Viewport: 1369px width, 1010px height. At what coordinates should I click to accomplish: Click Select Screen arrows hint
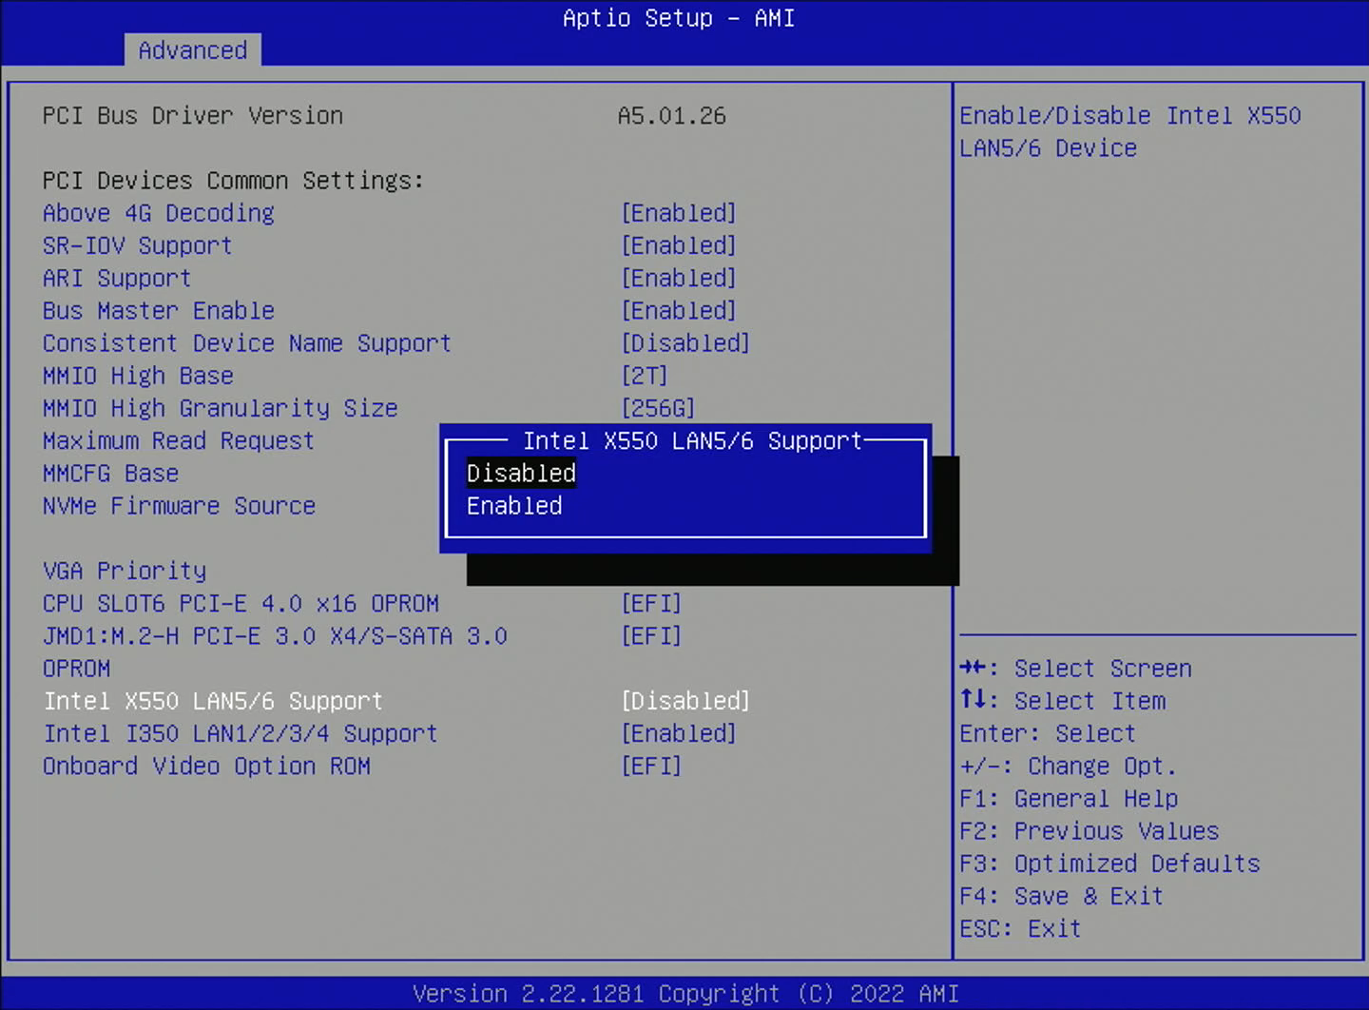(x=1075, y=669)
